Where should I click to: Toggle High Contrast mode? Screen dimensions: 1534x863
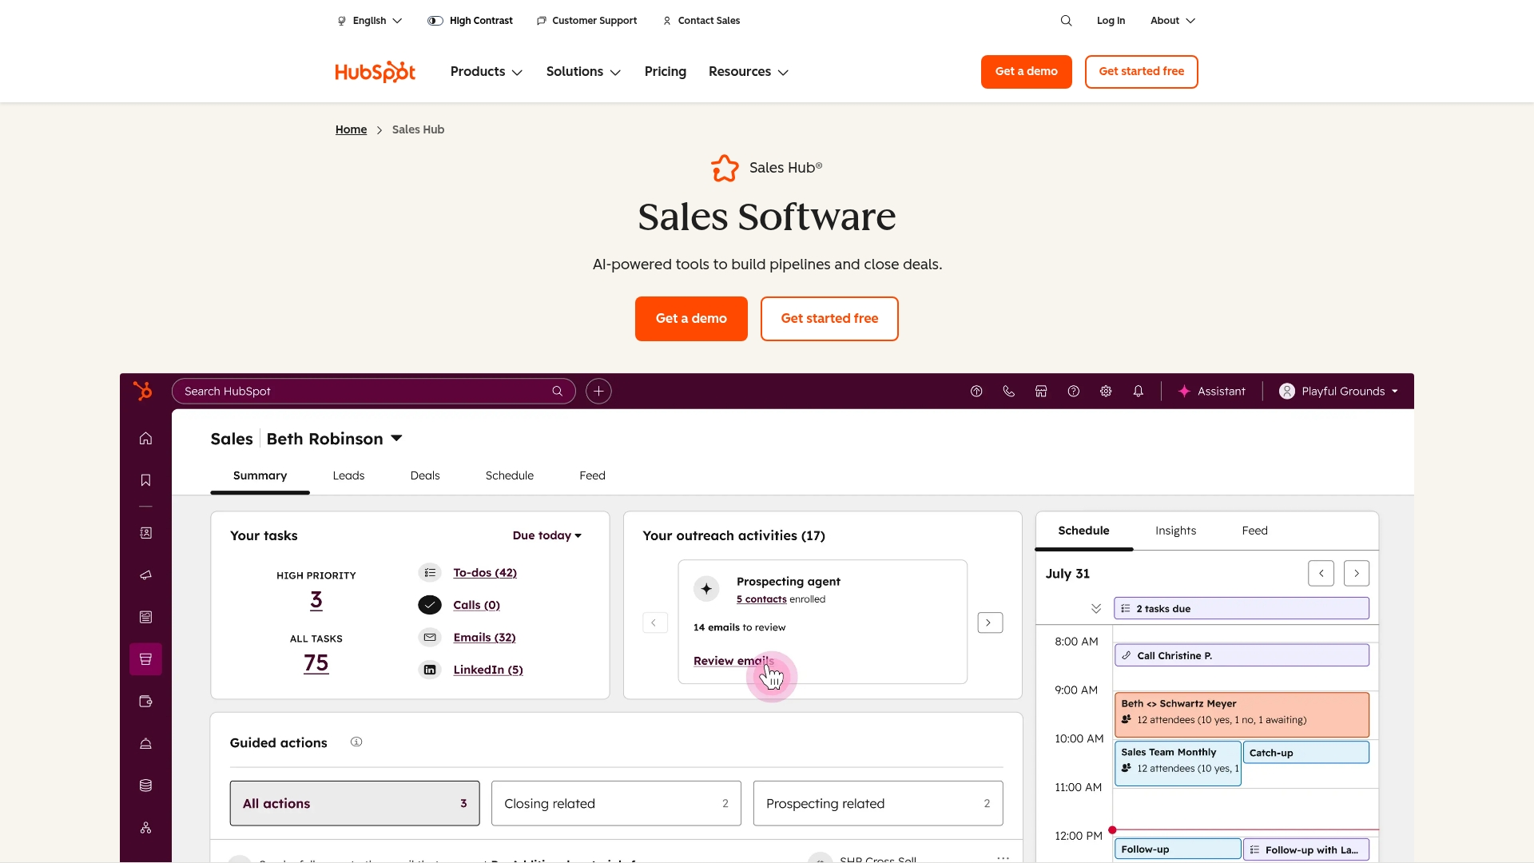471,20
